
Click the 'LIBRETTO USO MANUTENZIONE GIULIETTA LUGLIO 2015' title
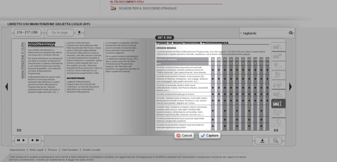click(49, 24)
